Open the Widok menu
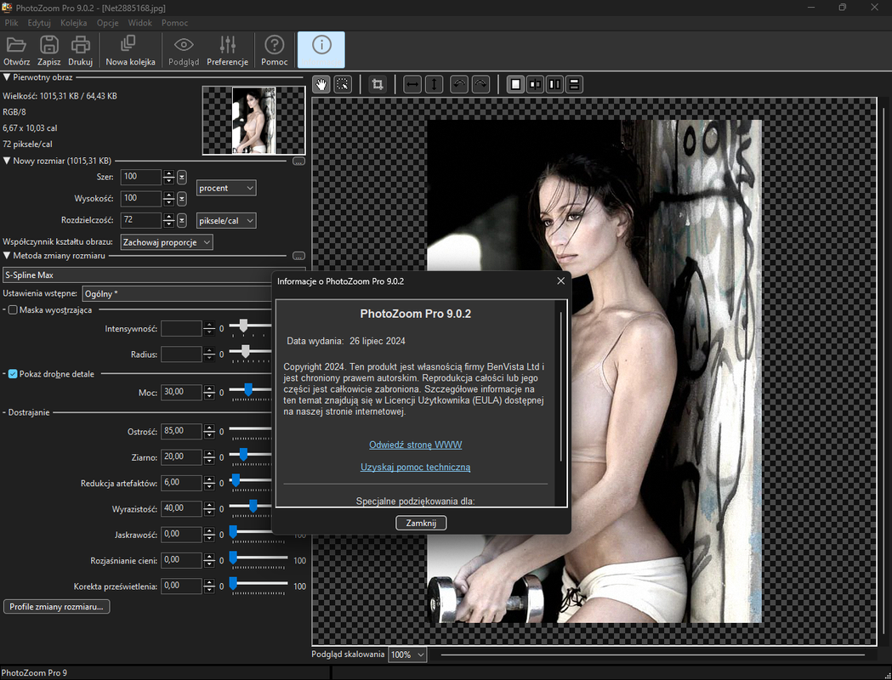This screenshot has height=680, width=892. click(x=140, y=23)
